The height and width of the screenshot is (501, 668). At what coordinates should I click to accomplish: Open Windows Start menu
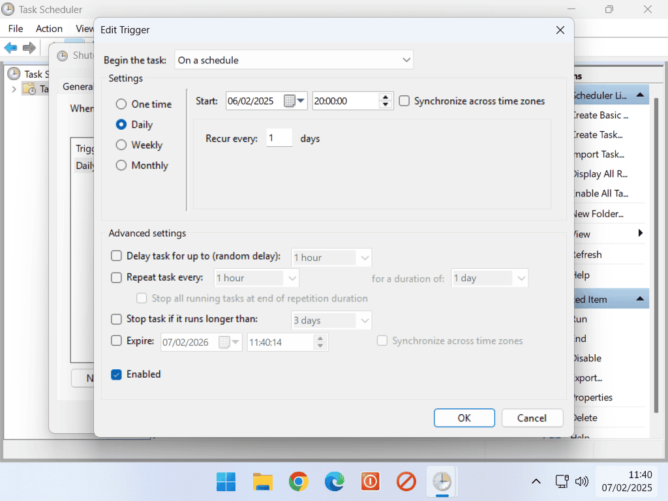click(226, 482)
